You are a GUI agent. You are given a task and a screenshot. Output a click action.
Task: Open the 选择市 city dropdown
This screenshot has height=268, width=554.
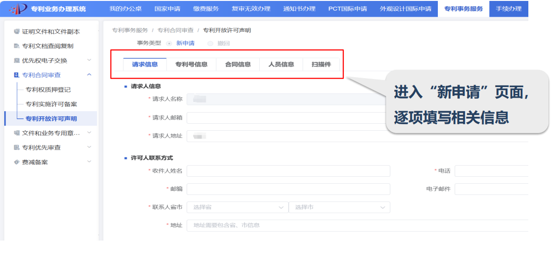pos(339,207)
